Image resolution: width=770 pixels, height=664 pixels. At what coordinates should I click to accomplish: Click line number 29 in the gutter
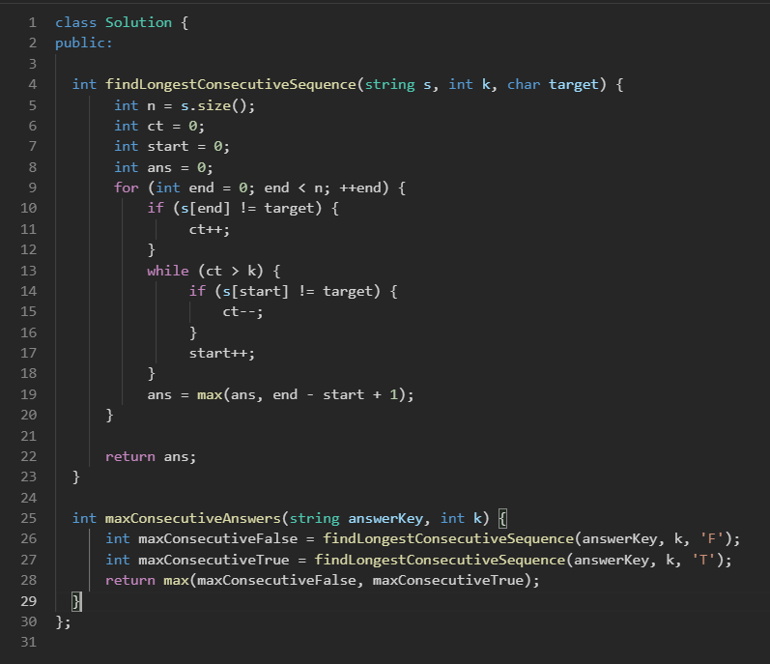[x=28, y=601]
